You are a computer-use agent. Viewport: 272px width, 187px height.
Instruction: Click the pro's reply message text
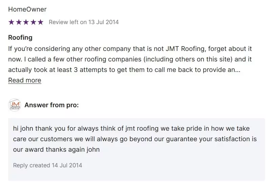[135, 139]
